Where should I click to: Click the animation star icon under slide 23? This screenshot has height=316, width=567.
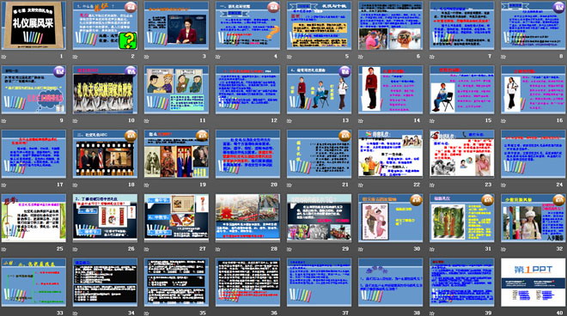(432, 185)
